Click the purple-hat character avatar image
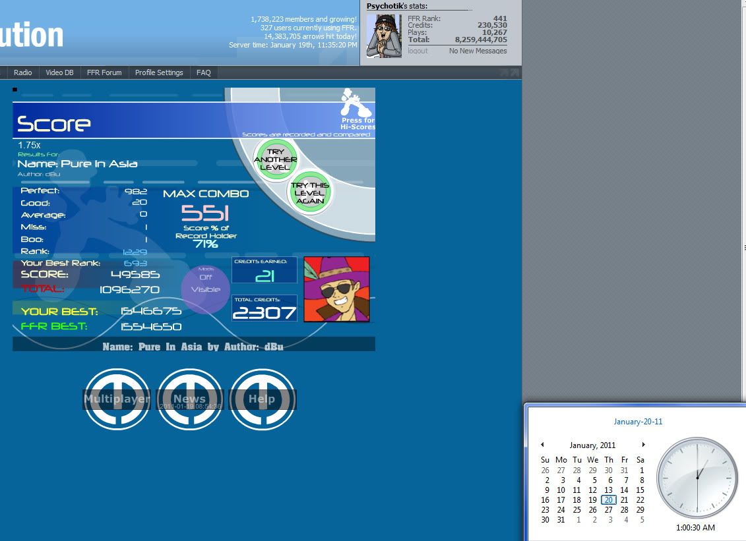The height and width of the screenshot is (541, 746). 336,289
